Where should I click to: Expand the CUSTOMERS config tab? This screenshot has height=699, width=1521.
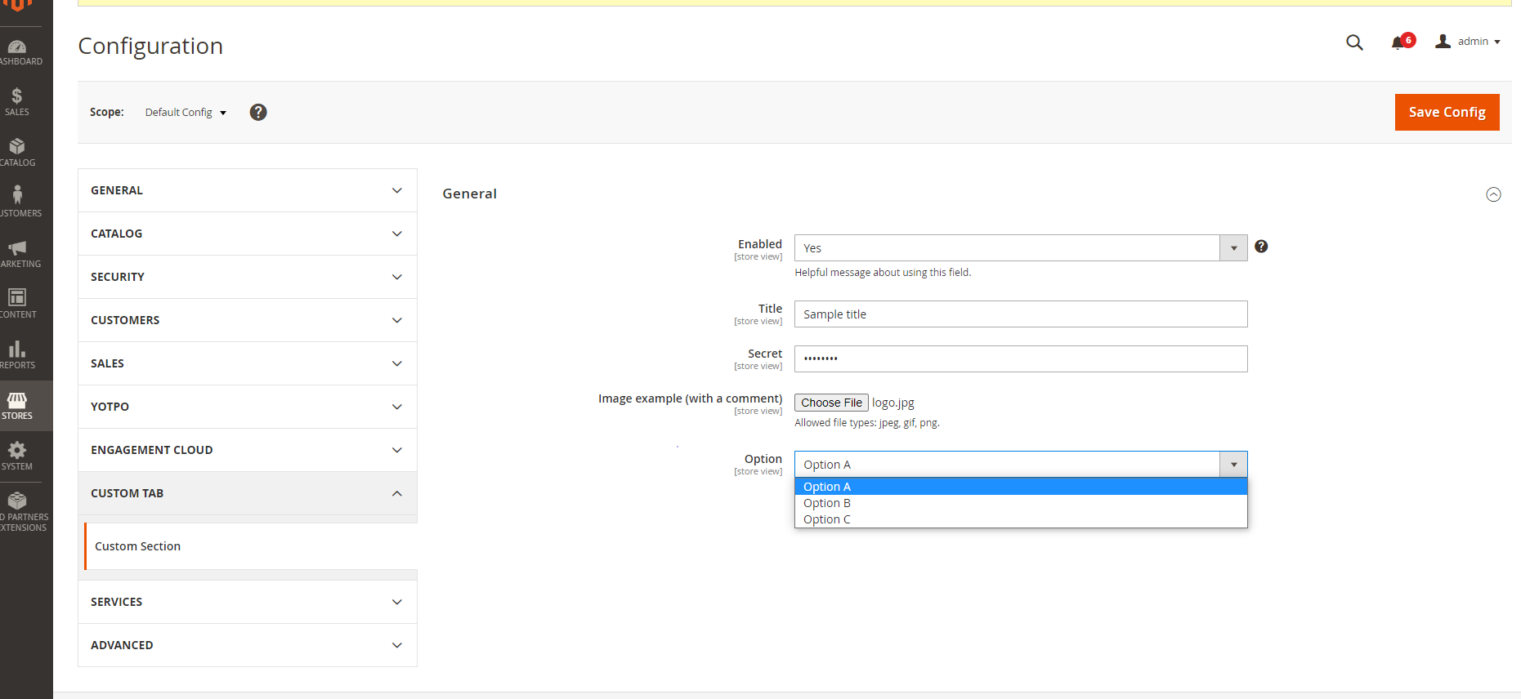pyautogui.click(x=248, y=320)
